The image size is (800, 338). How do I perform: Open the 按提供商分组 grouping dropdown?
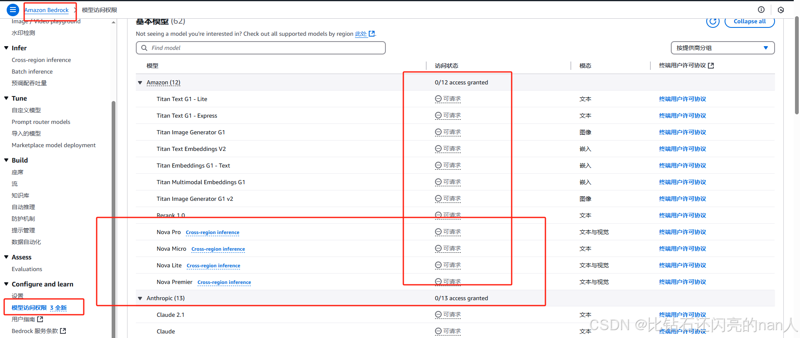coord(722,48)
